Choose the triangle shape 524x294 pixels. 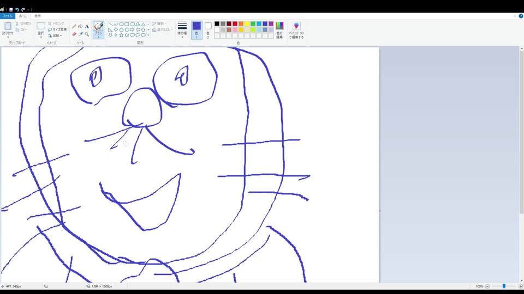tap(144, 24)
